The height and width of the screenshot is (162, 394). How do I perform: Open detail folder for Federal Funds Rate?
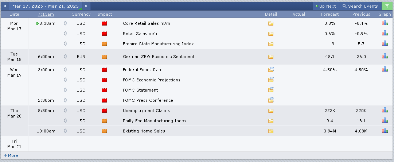(271, 70)
